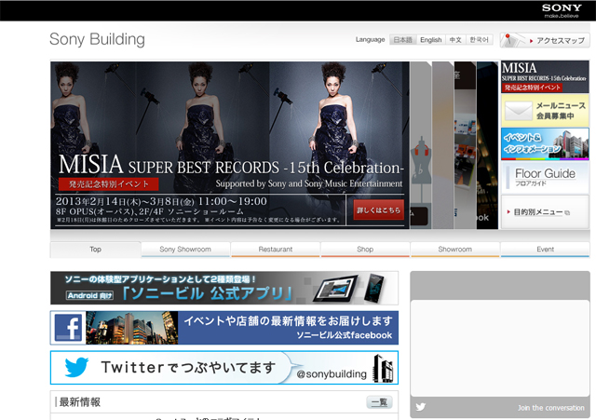Screen dimensions: 596x420
Task: Open the main MISIA Super Best Records banner
Action: point(230,145)
